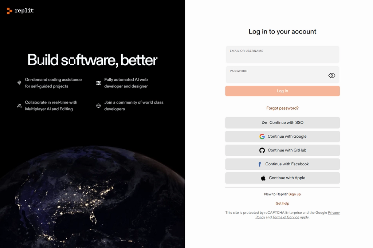The width and height of the screenshot is (373, 248).
Task: Choose Continue with Apple
Action: pos(282,178)
